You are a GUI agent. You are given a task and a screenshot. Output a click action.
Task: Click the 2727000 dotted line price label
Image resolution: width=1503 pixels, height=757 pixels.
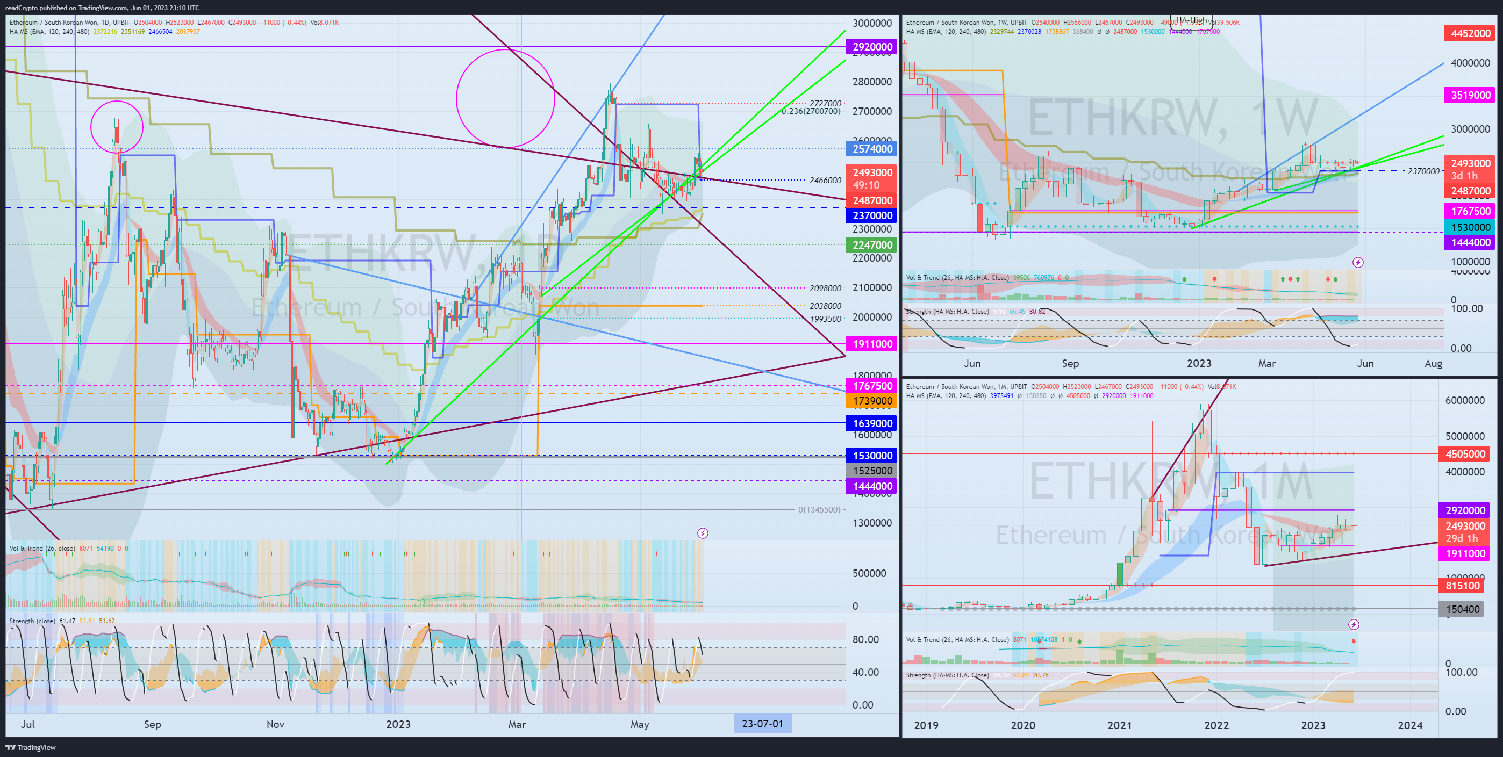(x=825, y=103)
